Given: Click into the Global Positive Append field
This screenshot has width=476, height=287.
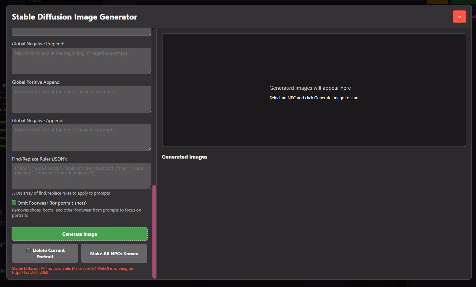Looking at the screenshot, I should point(81,99).
